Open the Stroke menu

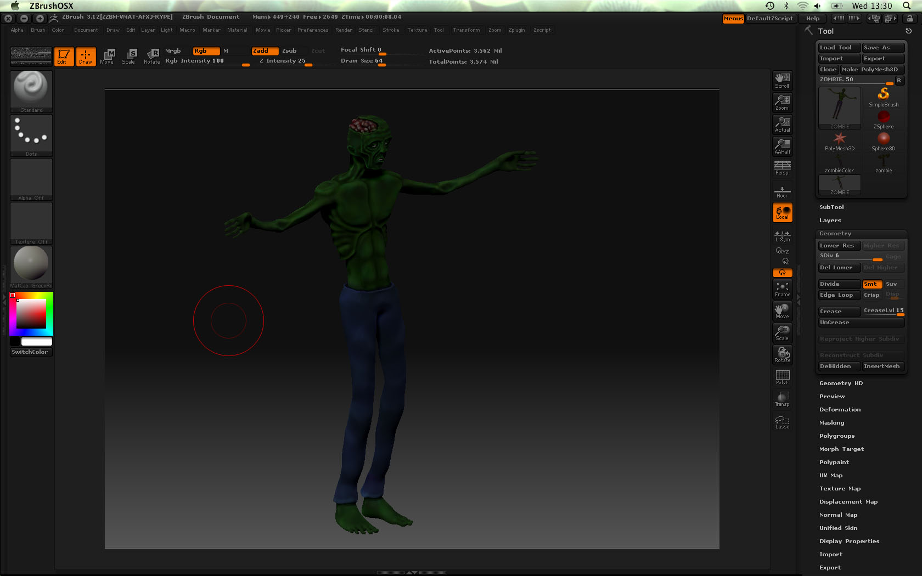click(x=391, y=30)
